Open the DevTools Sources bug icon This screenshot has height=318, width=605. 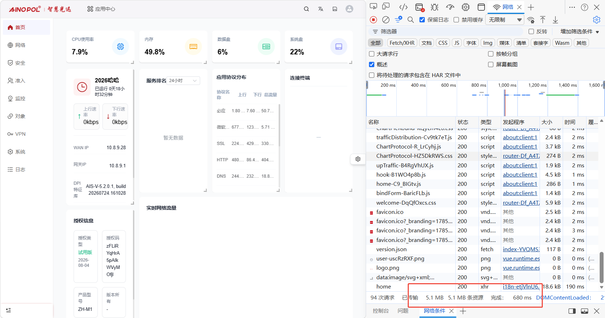[435, 7]
